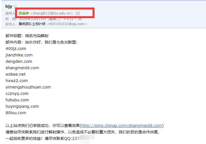Click the fububu.com line
The width and height of the screenshot is (206, 144).
pos(17,100)
